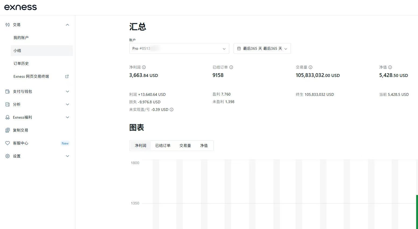418x229 pixels.
Task: Click the 1800 chart axis label
Action: (x=135, y=163)
